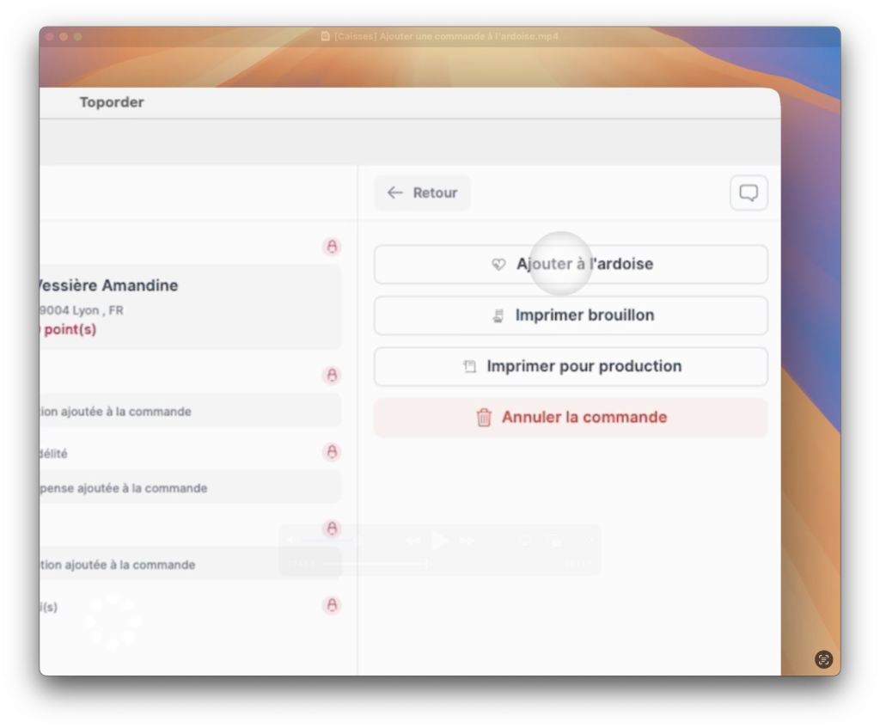Image resolution: width=880 pixels, height=728 pixels.
Task: Fast forward the video in player controls
Action: 467,541
